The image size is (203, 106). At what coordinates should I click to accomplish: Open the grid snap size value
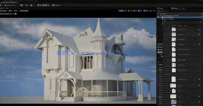136,11
